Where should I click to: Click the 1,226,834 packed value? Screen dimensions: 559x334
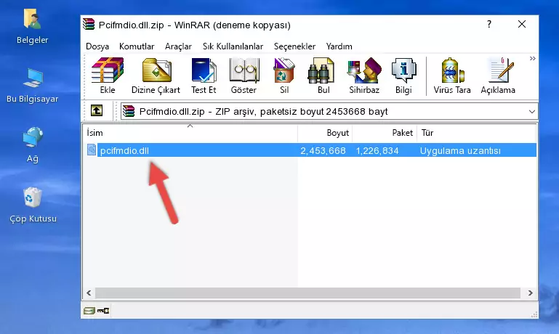[377, 150]
